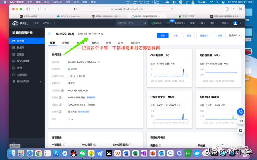This screenshot has width=257, height=160.
Task: Reload the page using the address bar refresh icon
Action: (172, 9)
